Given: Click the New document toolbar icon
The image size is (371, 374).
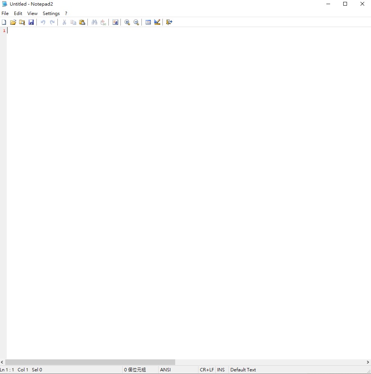Looking at the screenshot, I should 4,22.
